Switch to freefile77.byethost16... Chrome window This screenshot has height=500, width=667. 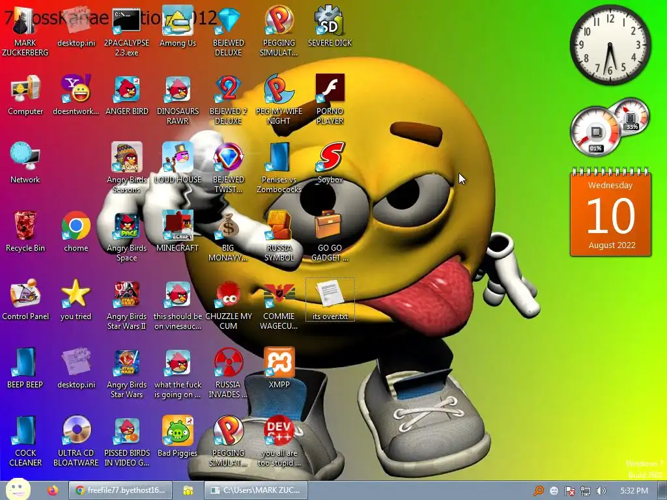point(120,490)
